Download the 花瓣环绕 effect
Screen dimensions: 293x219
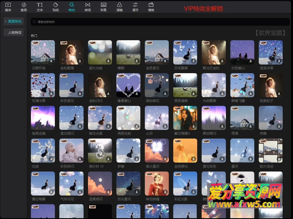[x=51, y=61]
